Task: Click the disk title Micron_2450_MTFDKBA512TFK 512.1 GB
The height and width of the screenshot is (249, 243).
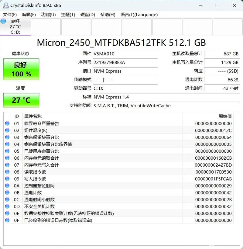Action: [121, 43]
